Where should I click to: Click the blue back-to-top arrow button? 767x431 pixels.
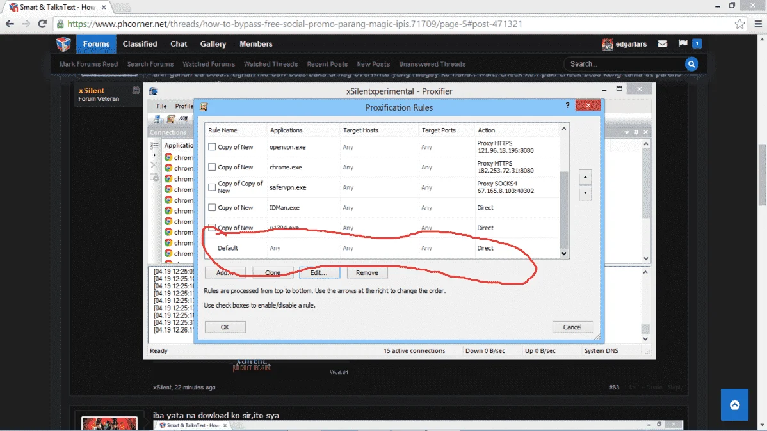tap(734, 405)
